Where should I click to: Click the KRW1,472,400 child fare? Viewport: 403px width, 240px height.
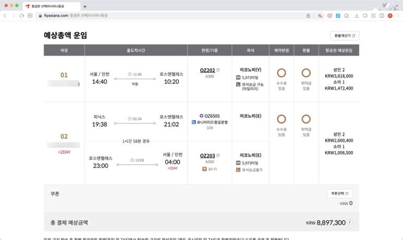[339, 89]
